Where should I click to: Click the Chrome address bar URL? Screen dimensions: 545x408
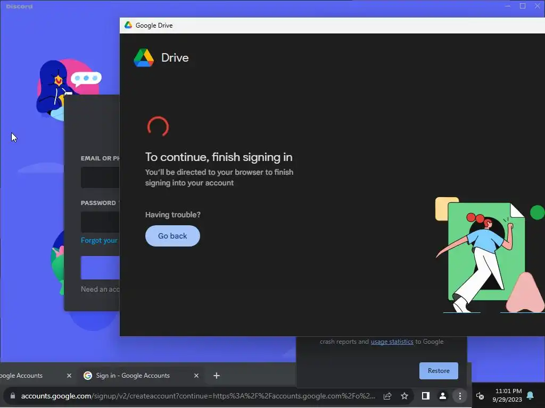point(198,396)
